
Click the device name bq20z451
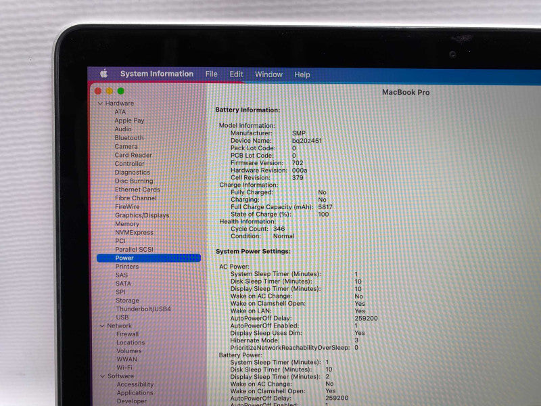[307, 141]
